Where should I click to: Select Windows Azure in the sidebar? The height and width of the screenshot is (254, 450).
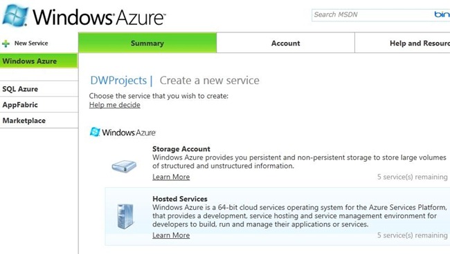pyautogui.click(x=39, y=61)
